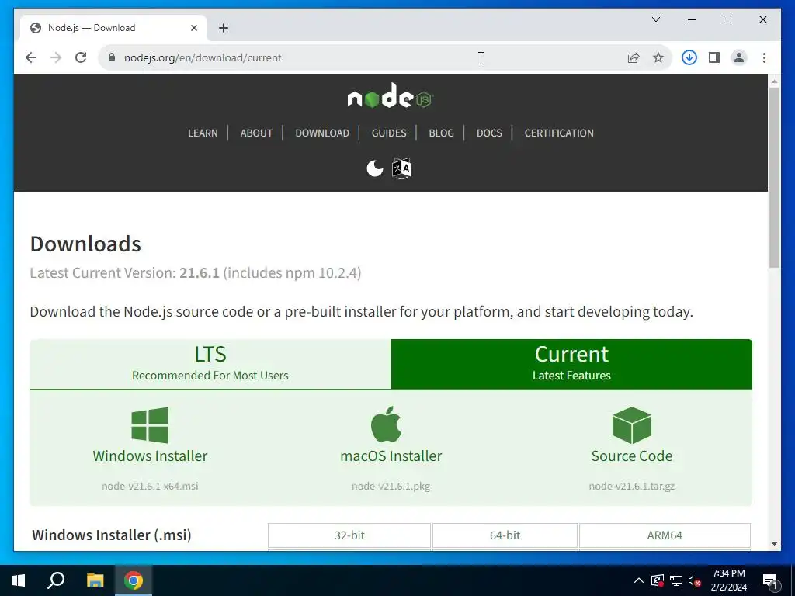795x596 pixels.
Task: Click the Windows Installer (.msi) row label
Action: (x=112, y=535)
